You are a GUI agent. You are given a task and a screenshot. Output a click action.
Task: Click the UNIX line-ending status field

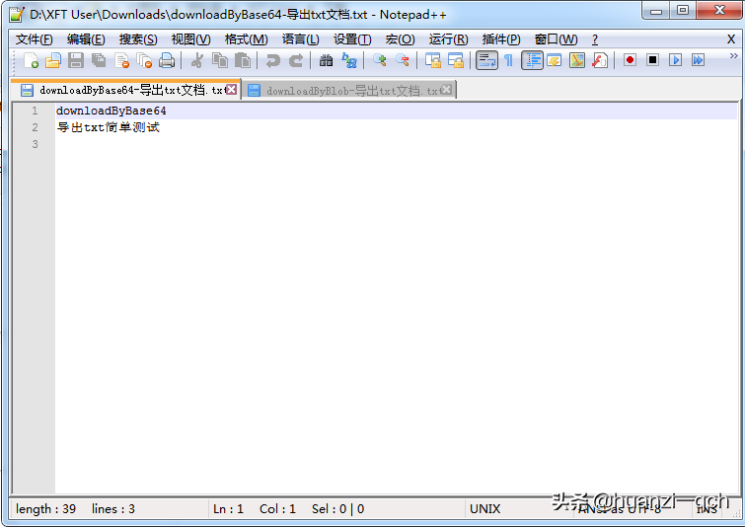click(x=484, y=509)
